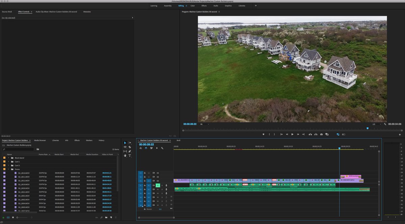Unmute audio track A1
The width and height of the screenshot is (405, 224).
(158, 185)
